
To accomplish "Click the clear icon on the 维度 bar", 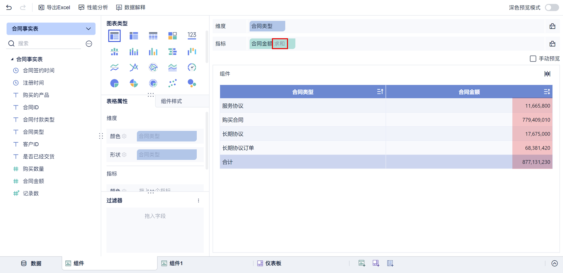I will click(552, 26).
